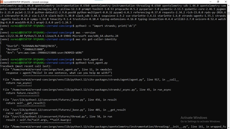Click the 'python3 test_agent.py' command
Image resolution: width=230 pixels, height=129 pixels.
92,63
